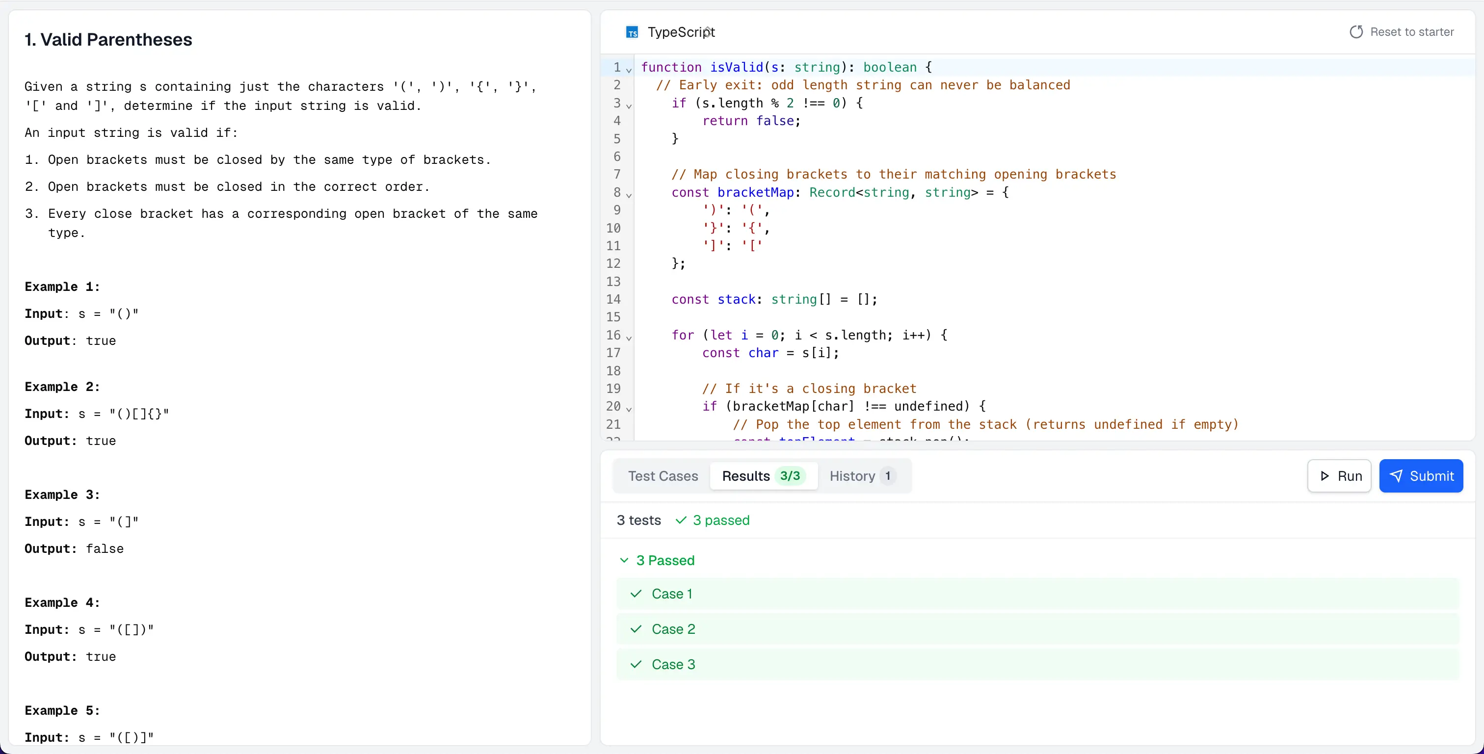The image size is (1484, 754).
Task: Run the code with the Run button
Action: (1339, 476)
